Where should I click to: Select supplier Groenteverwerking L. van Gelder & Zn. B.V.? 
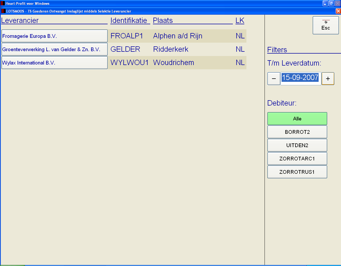tap(55, 49)
